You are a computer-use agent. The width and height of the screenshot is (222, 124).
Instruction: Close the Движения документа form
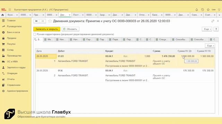tap(218, 21)
